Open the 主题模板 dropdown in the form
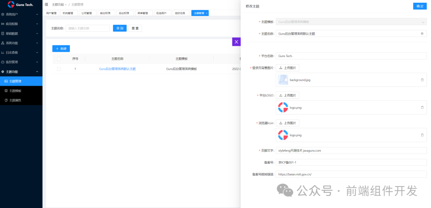The height and width of the screenshot is (208, 431). pyautogui.click(x=351, y=22)
